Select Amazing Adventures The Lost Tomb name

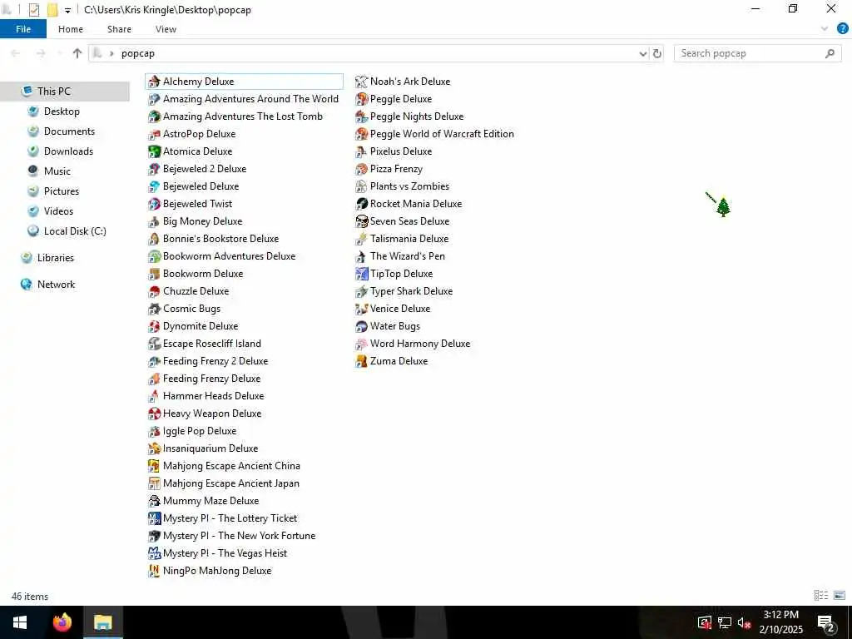point(242,116)
